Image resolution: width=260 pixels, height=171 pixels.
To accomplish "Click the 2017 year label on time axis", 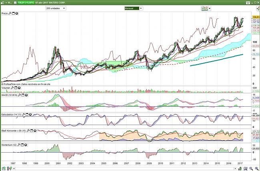I will click(x=240, y=163).
